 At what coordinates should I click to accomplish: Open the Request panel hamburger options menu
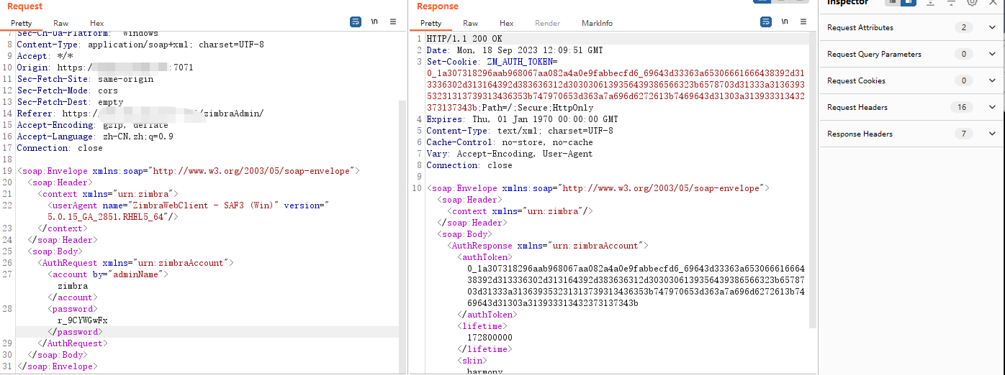coord(393,22)
